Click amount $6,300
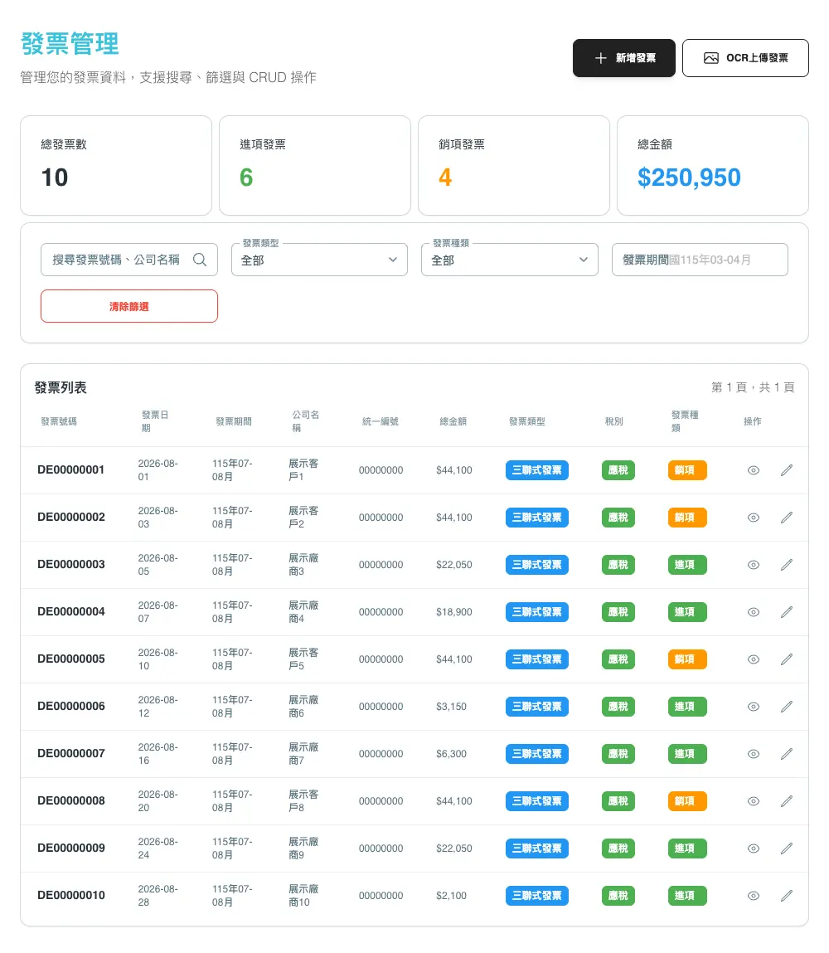The height and width of the screenshot is (953, 829). pos(451,754)
